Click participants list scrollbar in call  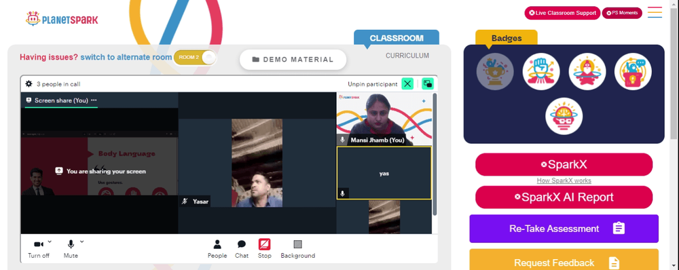435,153
